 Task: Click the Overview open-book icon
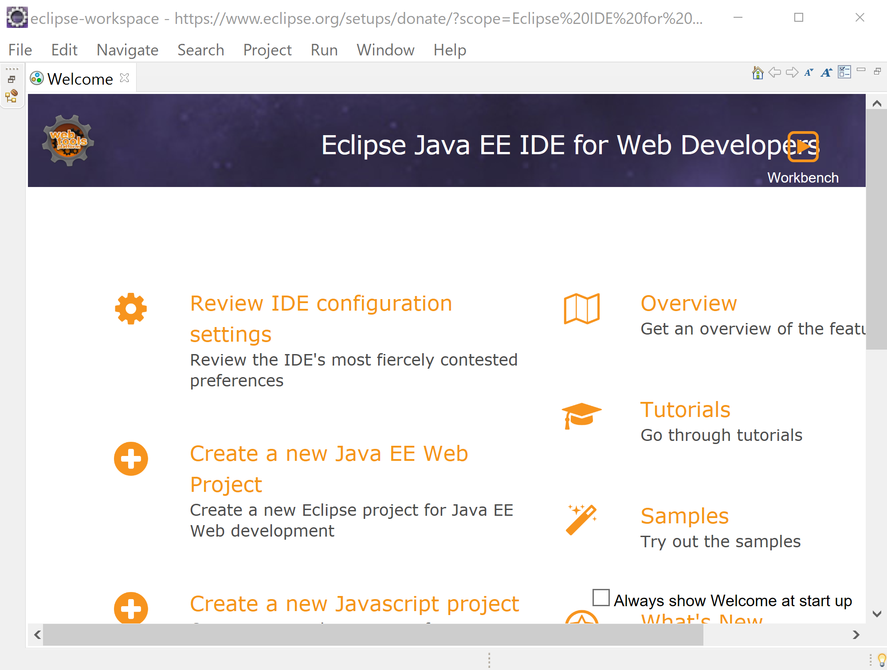click(581, 309)
